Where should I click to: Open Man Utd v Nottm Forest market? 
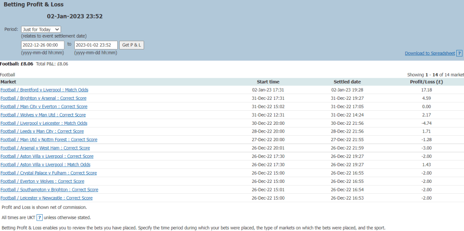49,140
